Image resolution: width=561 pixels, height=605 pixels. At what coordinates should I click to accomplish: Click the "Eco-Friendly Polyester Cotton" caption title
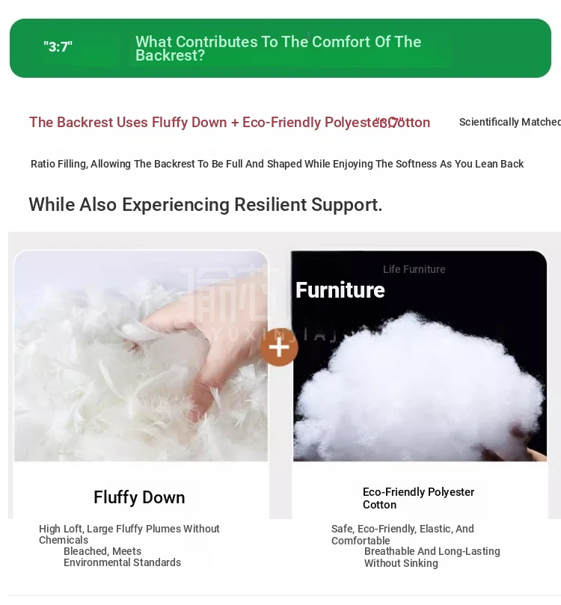coord(419,498)
